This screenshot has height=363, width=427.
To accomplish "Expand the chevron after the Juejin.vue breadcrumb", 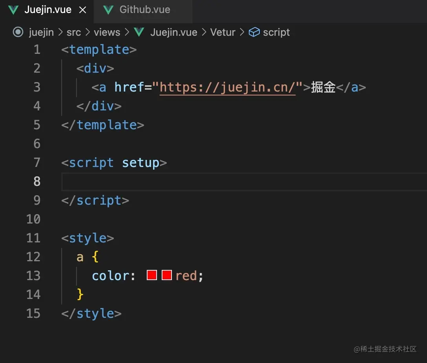I will 204,33.
